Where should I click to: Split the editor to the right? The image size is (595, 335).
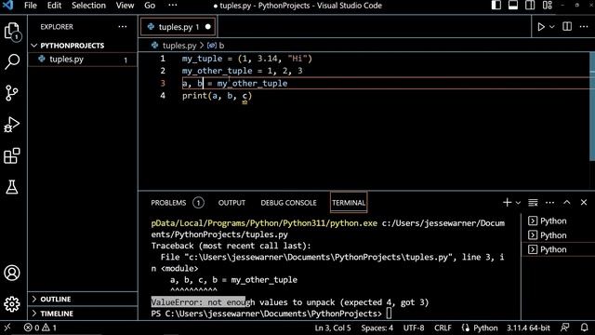[567, 26]
